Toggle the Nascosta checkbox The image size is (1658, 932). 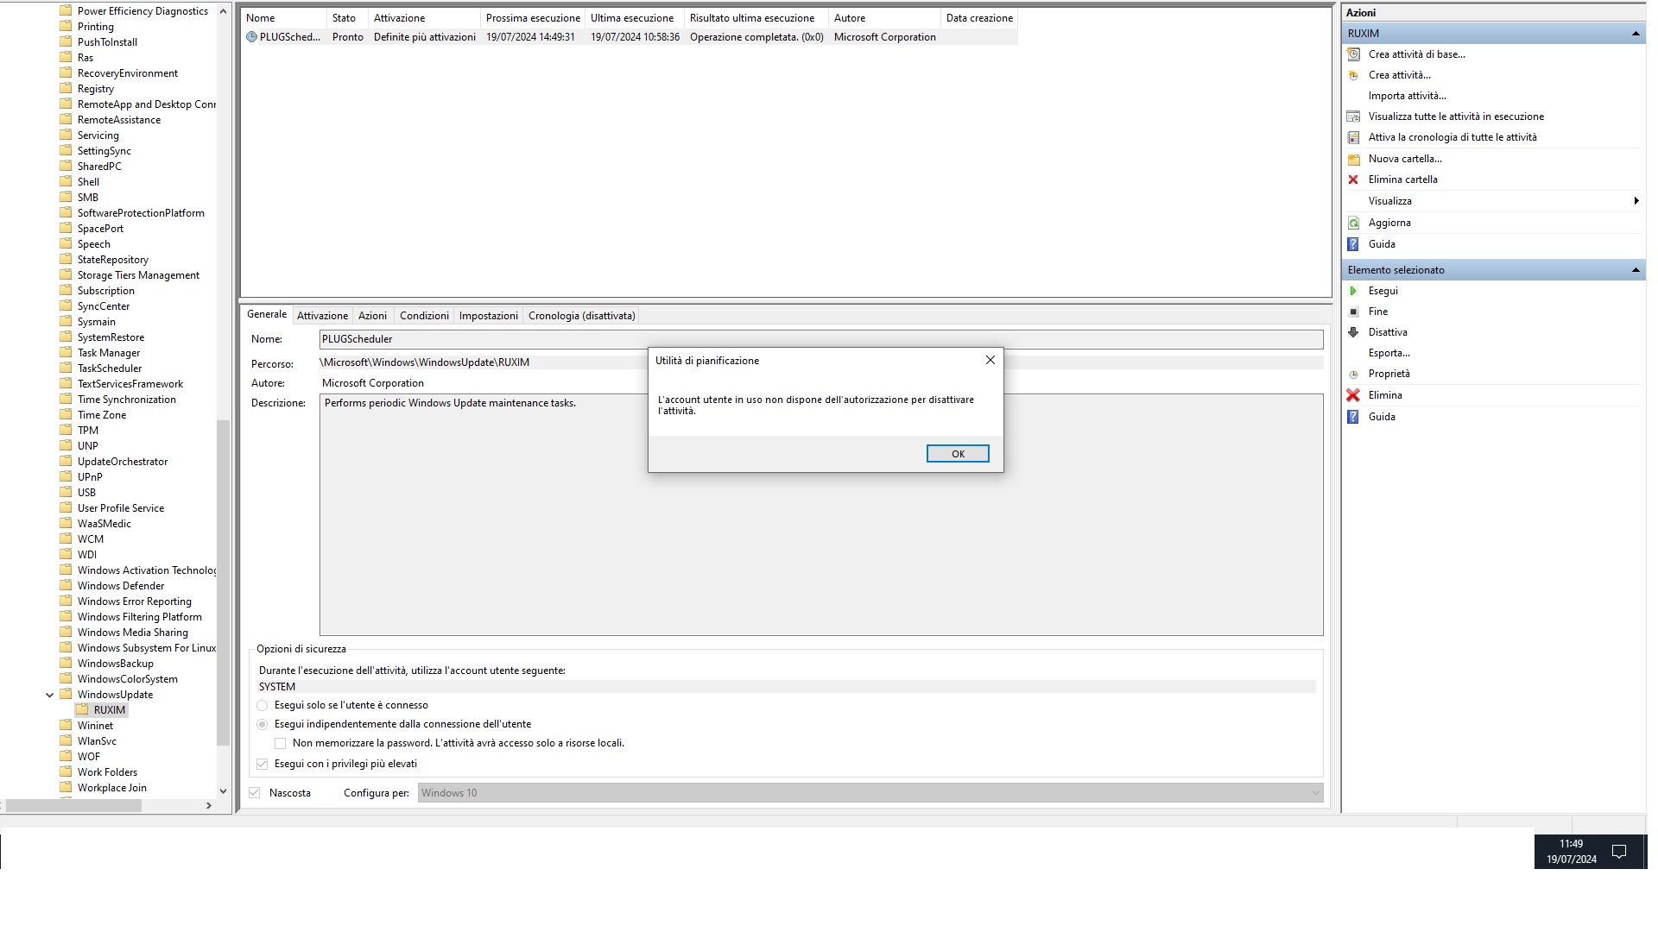click(x=255, y=793)
